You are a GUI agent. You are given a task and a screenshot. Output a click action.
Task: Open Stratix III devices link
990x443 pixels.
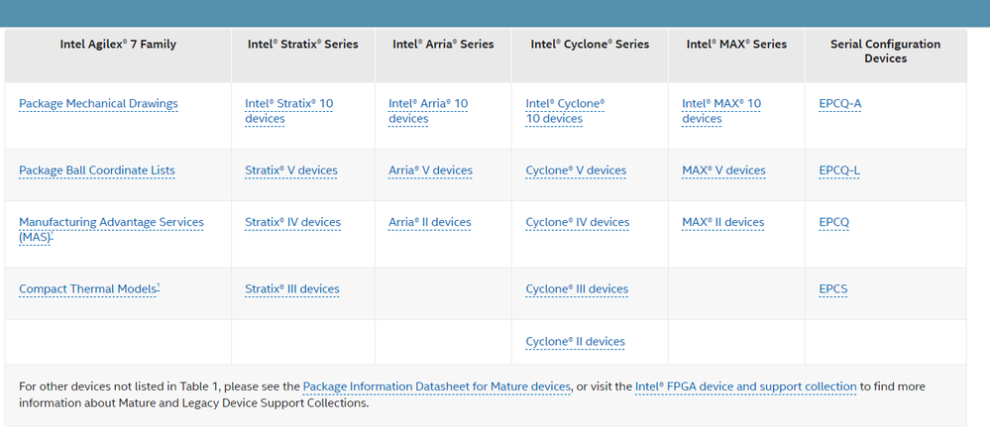pos(291,289)
